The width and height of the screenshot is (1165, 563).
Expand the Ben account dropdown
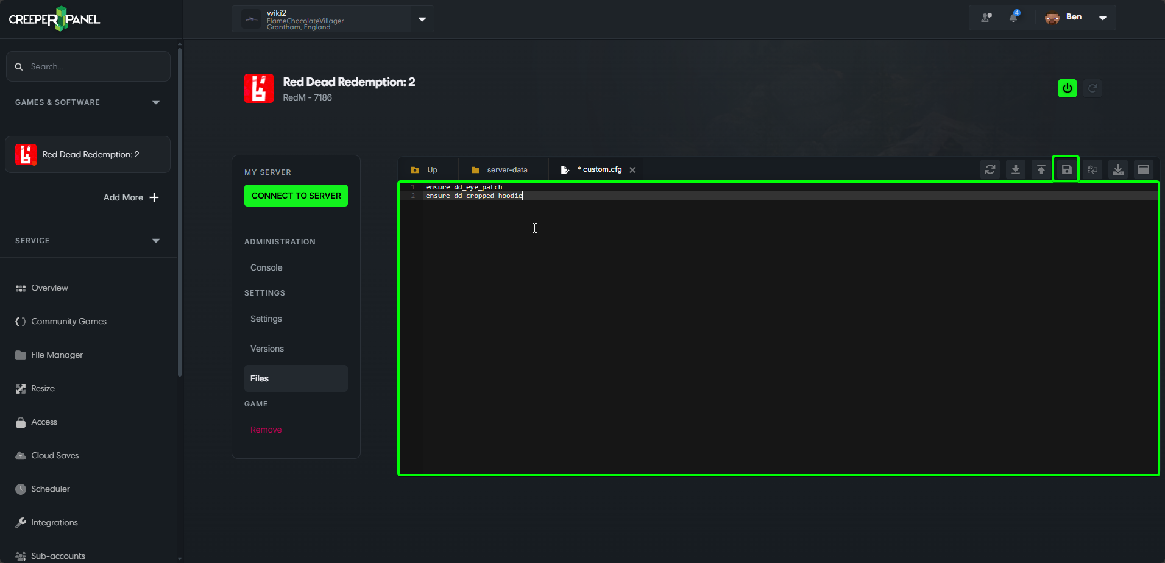[1103, 18]
